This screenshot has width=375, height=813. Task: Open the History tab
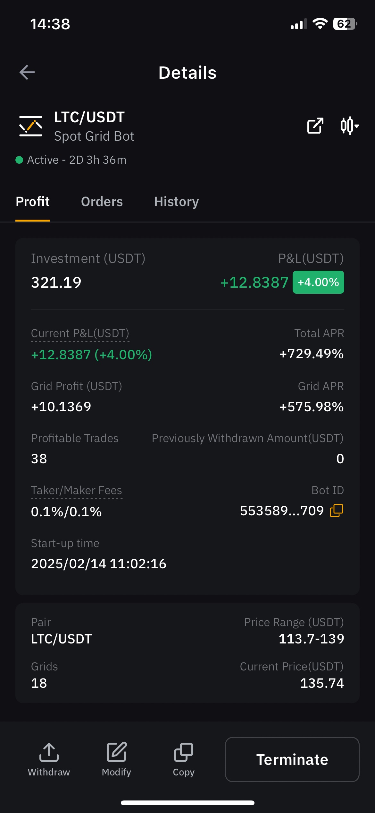pos(176,202)
